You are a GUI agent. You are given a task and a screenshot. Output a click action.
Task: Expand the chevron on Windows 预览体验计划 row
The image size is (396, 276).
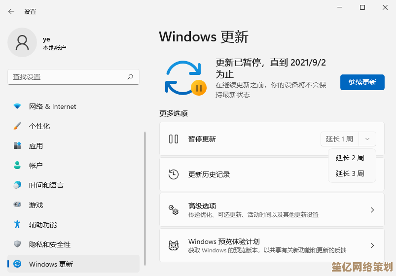(372, 245)
